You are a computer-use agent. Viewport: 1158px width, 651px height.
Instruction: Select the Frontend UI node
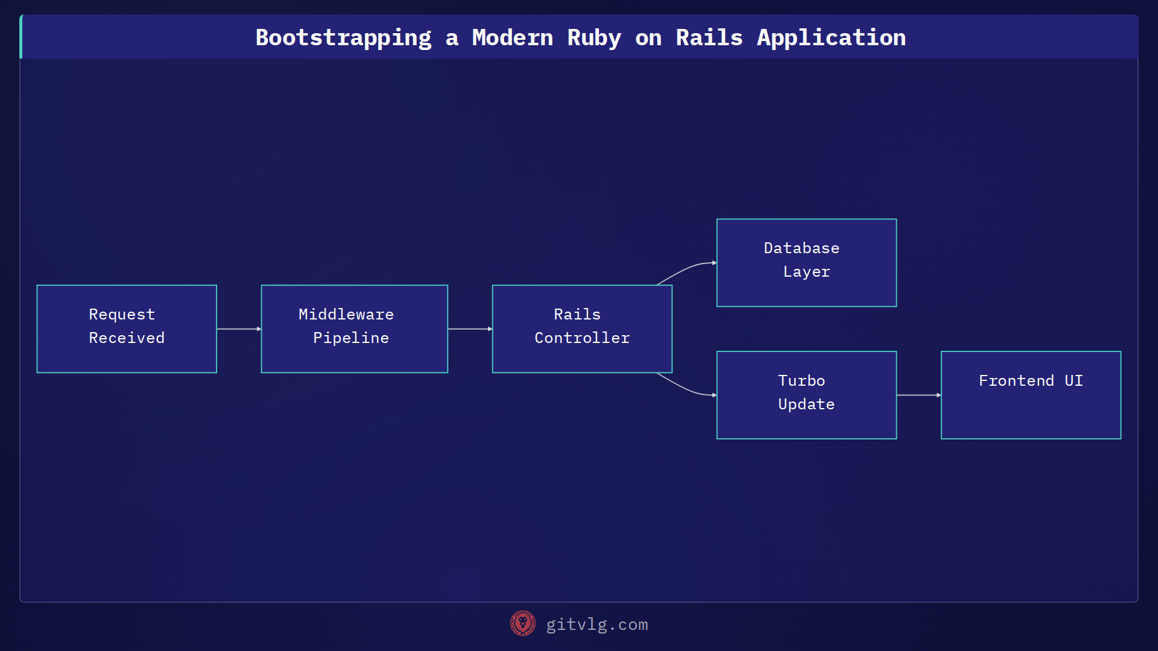coord(1031,395)
